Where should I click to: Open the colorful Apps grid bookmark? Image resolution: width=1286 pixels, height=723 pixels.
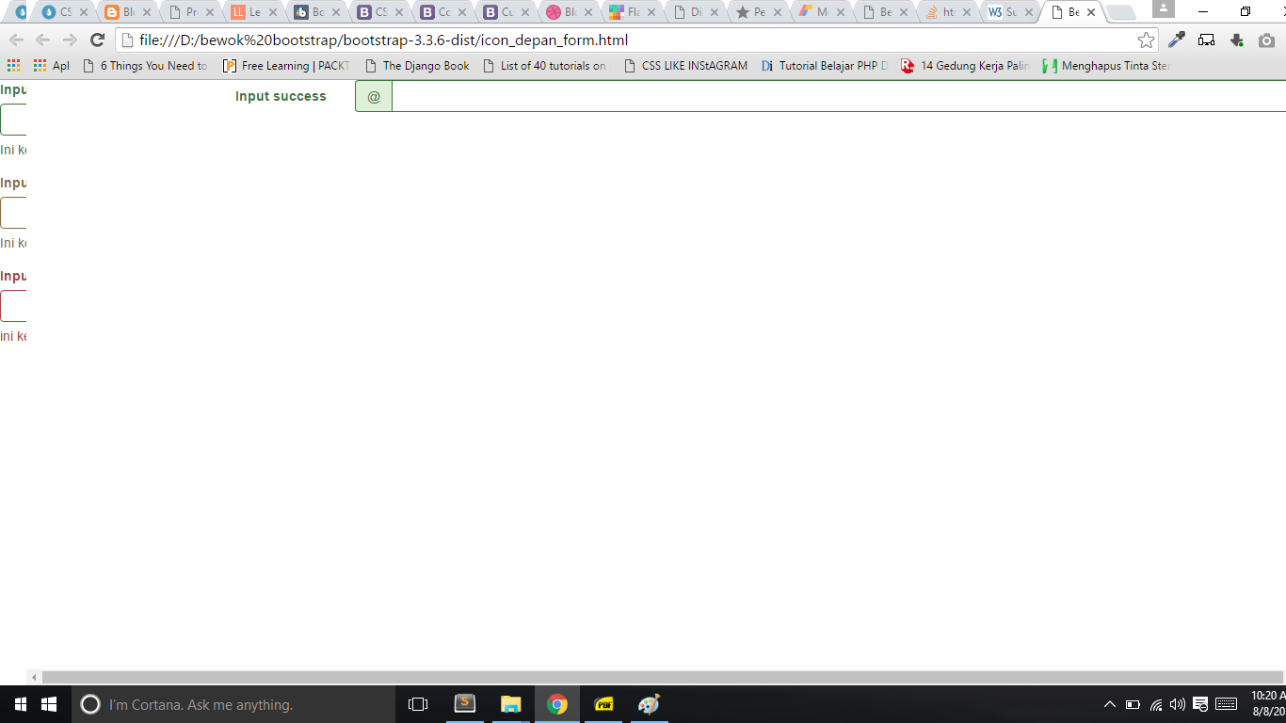[x=13, y=66]
